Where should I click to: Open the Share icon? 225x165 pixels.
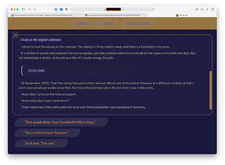202,9
